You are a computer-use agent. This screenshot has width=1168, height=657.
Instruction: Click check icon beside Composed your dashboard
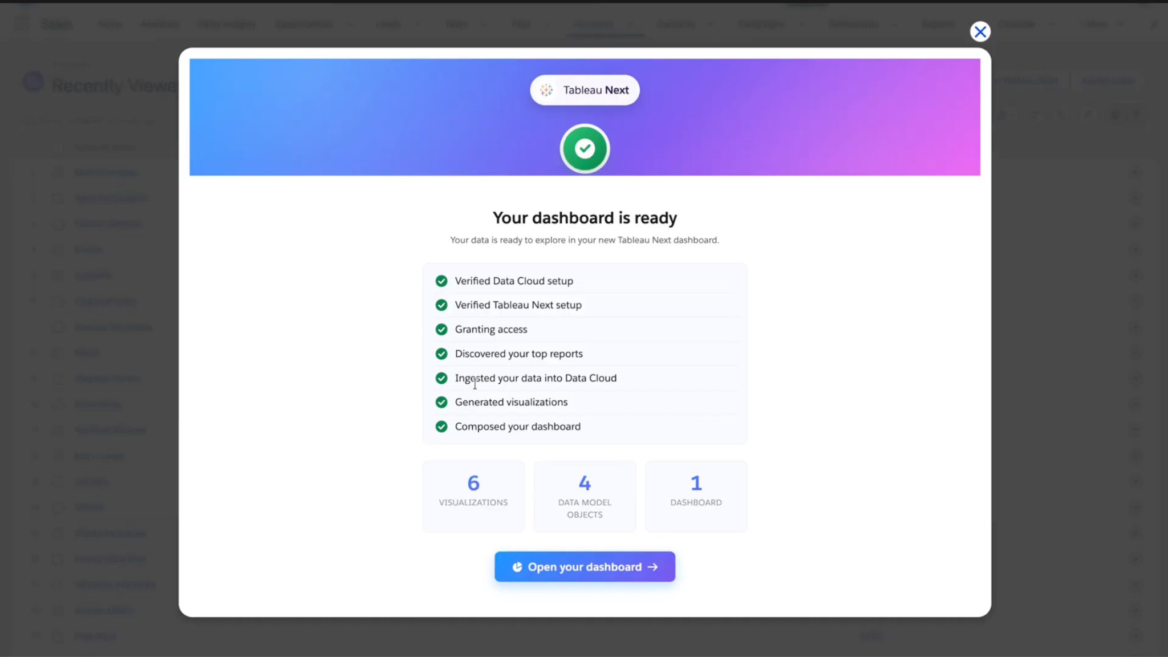point(441,427)
